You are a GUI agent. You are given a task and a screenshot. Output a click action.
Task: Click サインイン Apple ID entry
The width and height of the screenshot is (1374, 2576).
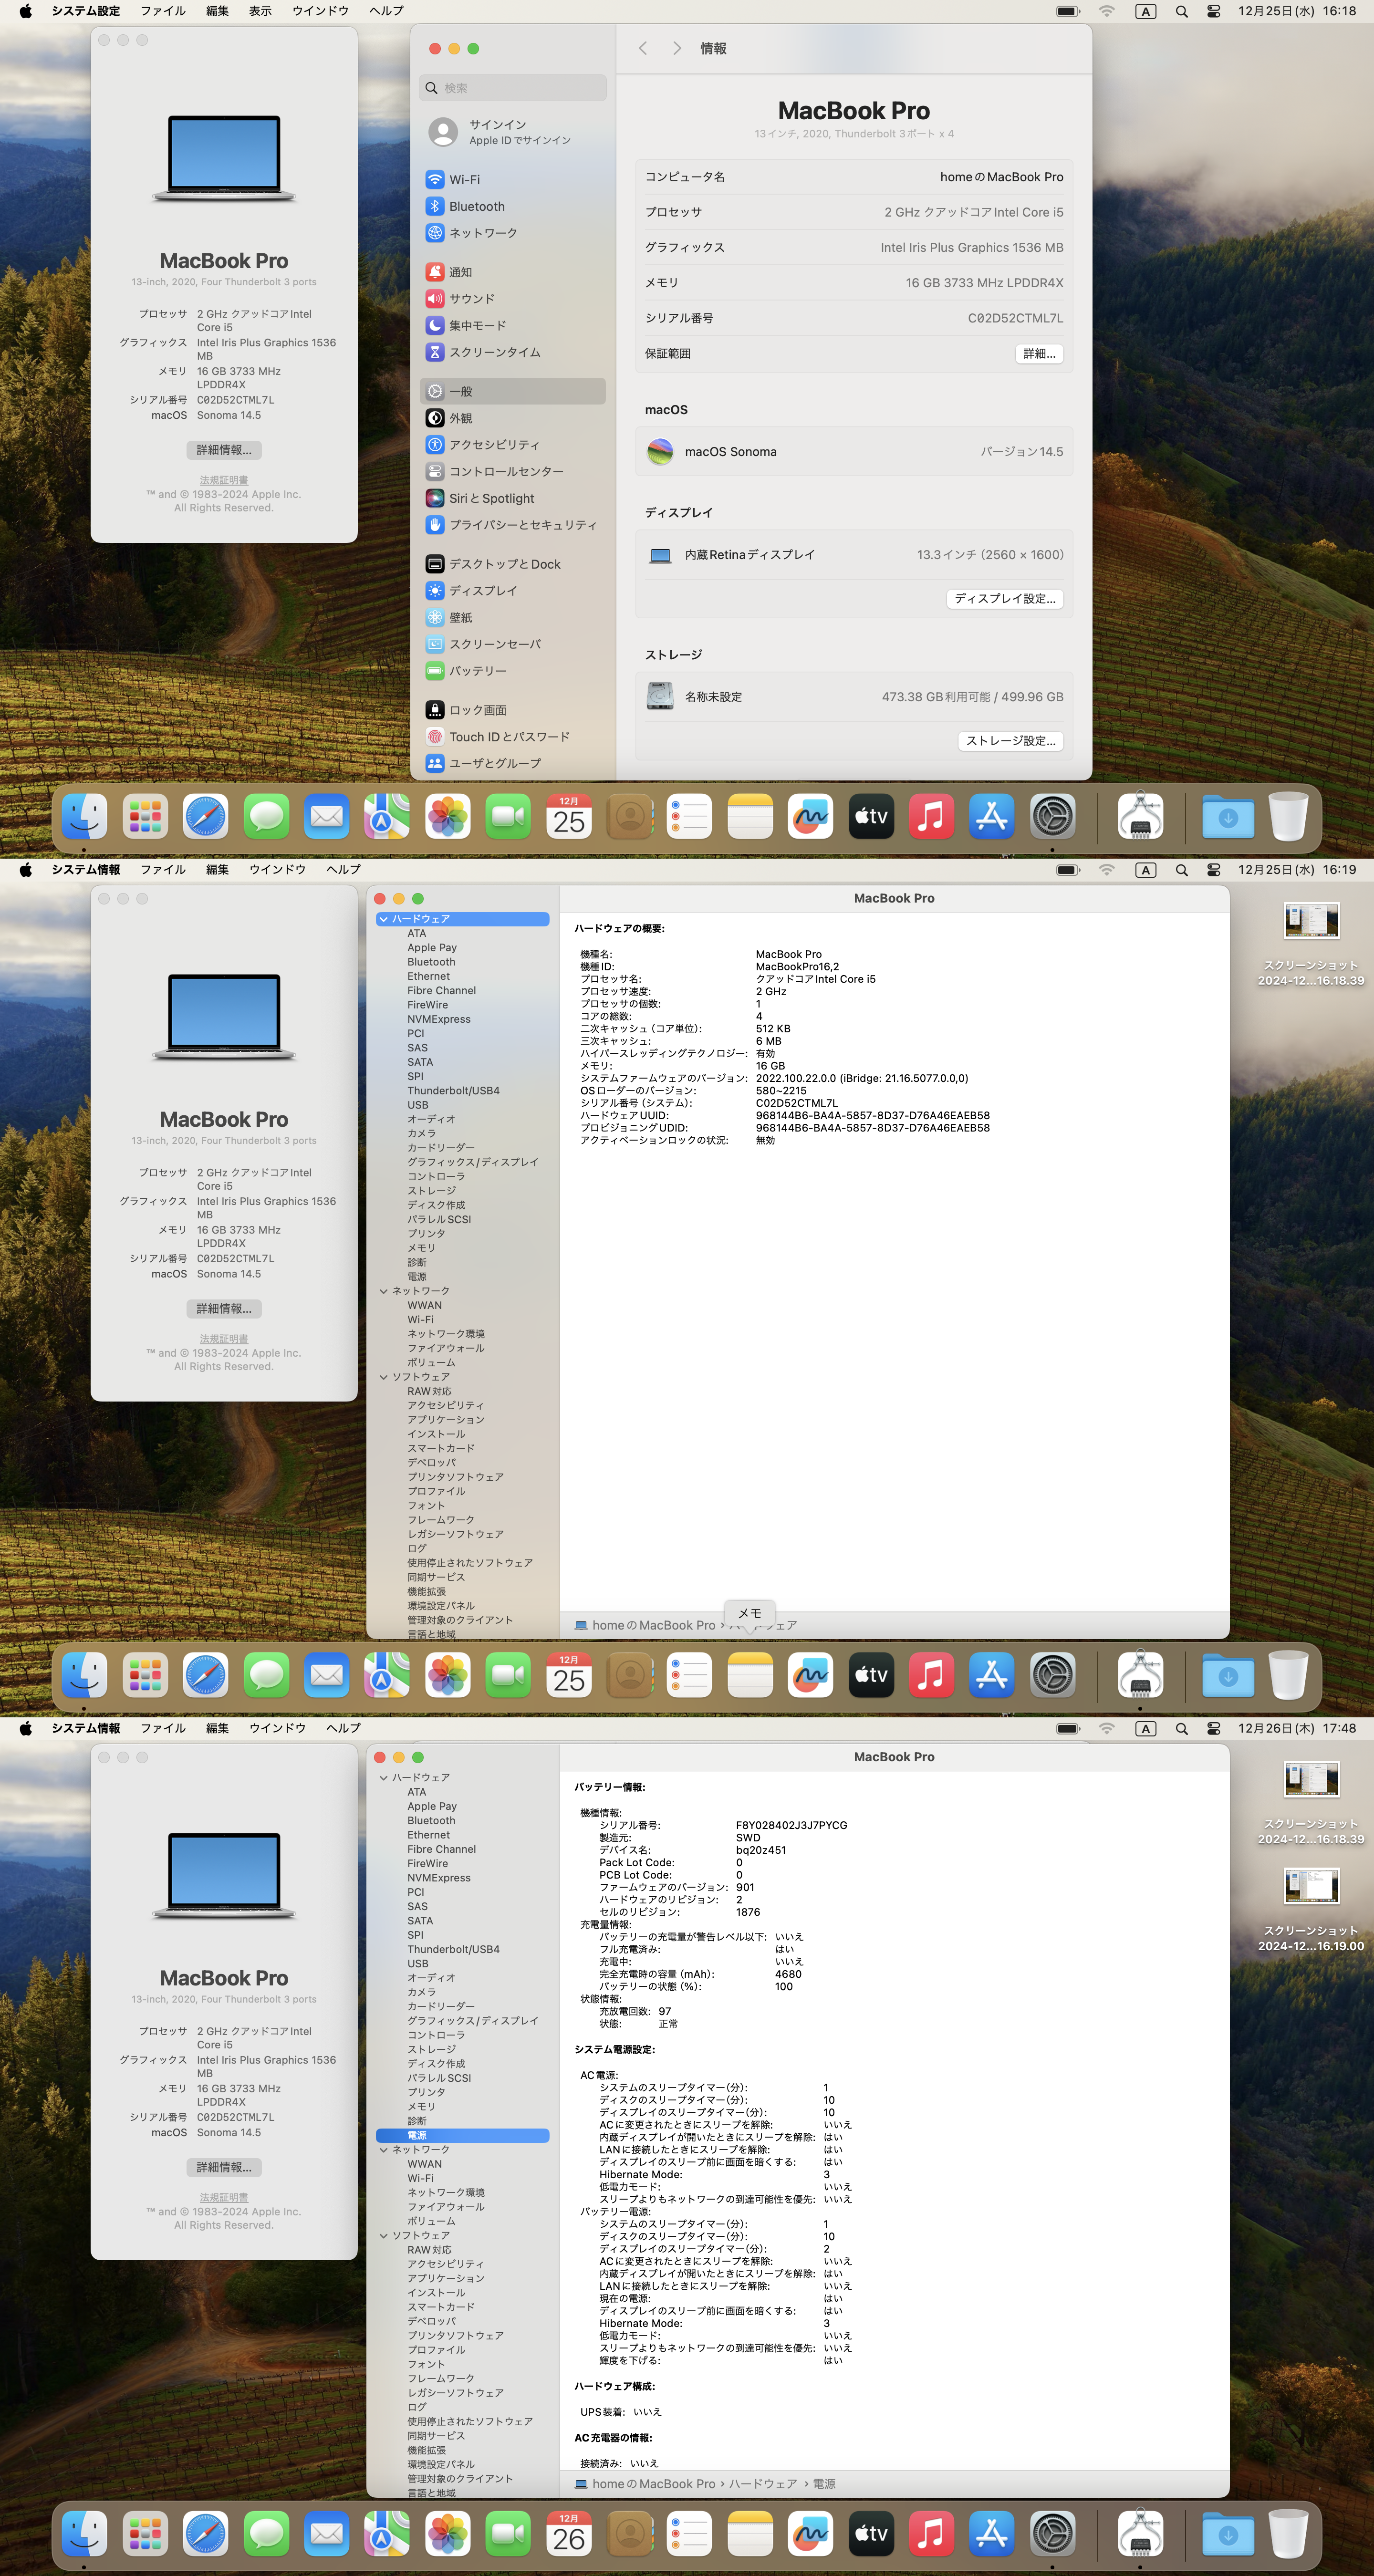(512, 132)
